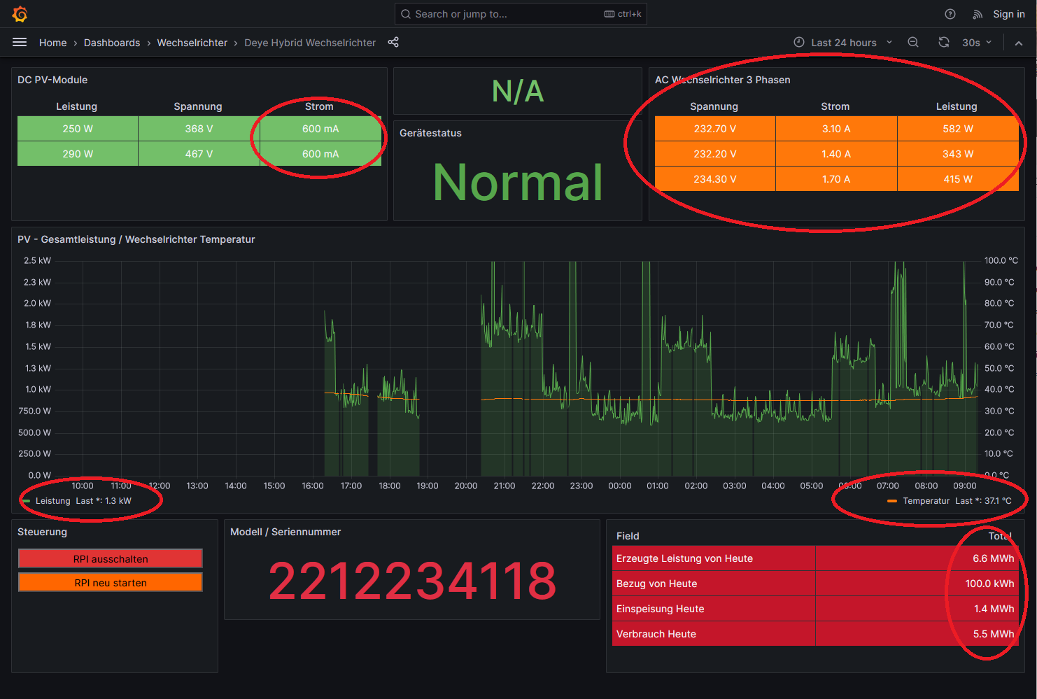
Task: Open the hamburger navigation menu
Action: tap(20, 43)
